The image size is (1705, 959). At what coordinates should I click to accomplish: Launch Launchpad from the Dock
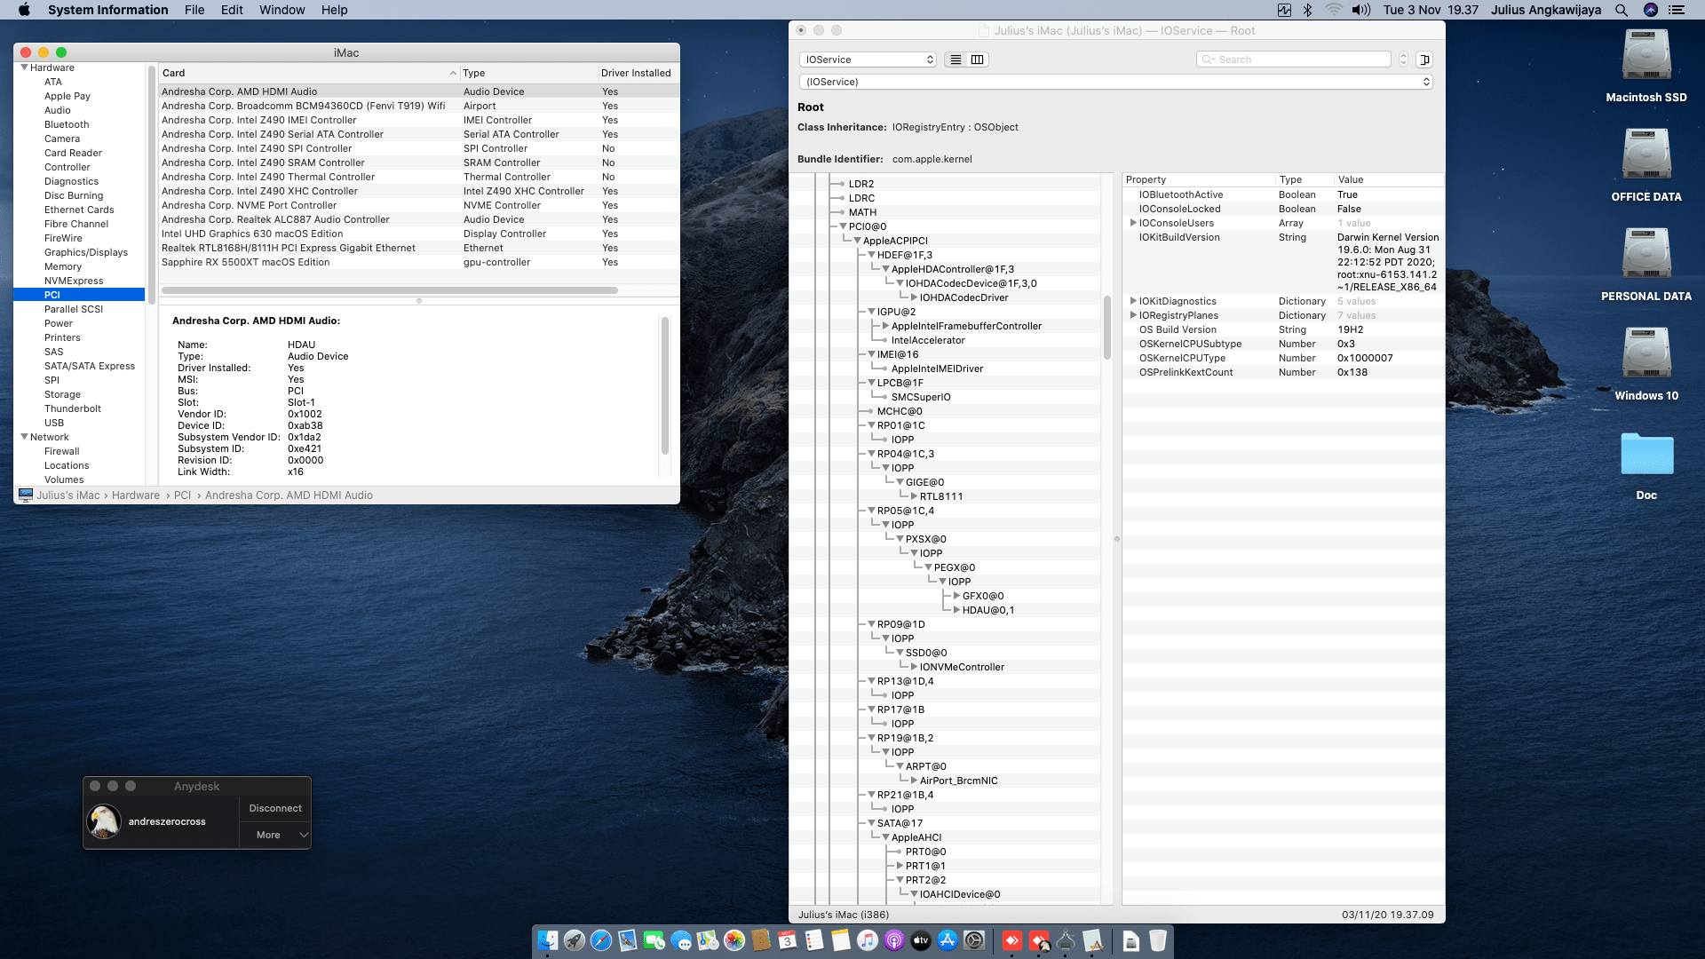point(575,940)
